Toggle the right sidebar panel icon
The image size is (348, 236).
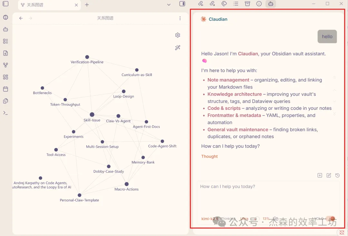(x=182, y=4)
